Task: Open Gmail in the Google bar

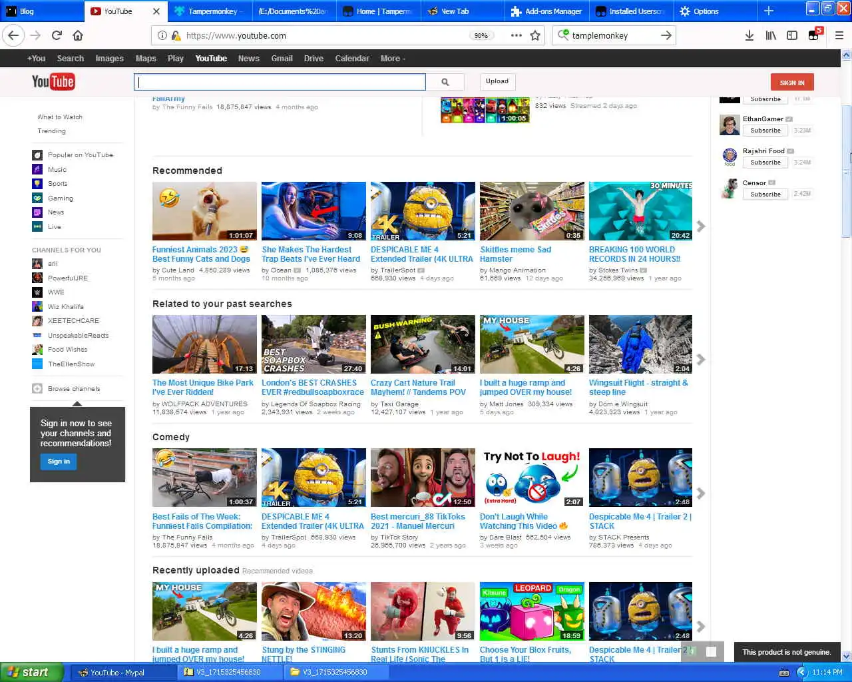Action: point(282,59)
